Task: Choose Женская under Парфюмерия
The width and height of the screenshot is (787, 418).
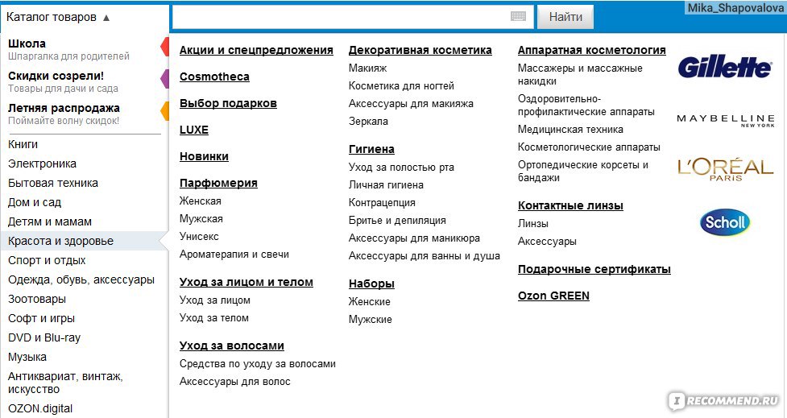Action: point(201,201)
